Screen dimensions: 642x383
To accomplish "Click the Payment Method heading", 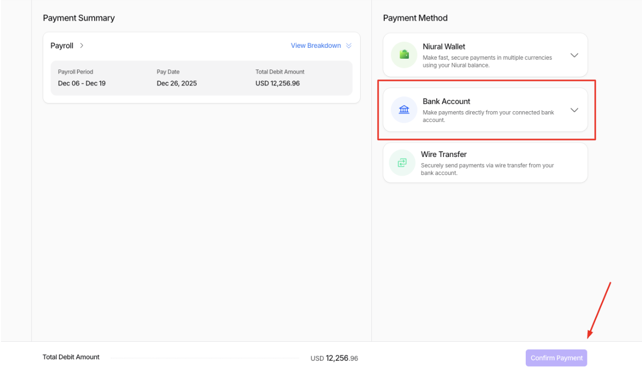I will [415, 18].
